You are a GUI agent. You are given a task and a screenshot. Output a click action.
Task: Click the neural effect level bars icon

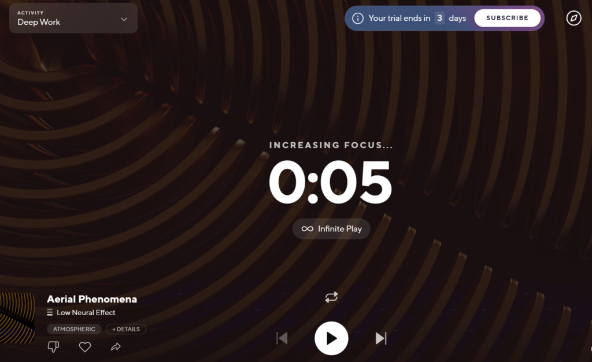[50, 312]
